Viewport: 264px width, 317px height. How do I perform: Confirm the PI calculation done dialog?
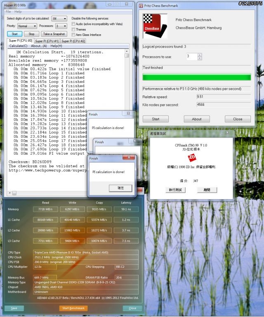coord(121,188)
